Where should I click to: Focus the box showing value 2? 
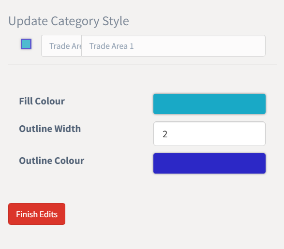coord(209,134)
